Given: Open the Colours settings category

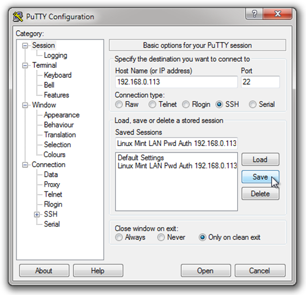Looking at the screenshot, I should click(54, 155).
